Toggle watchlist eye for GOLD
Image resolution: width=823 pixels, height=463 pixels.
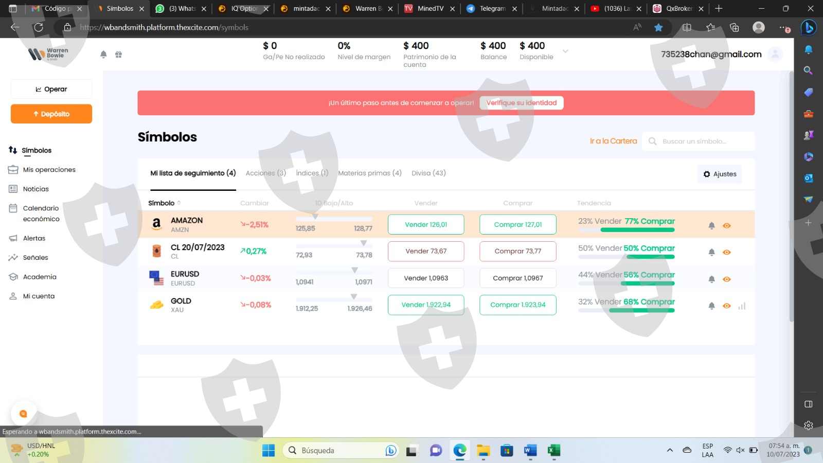tap(726, 306)
